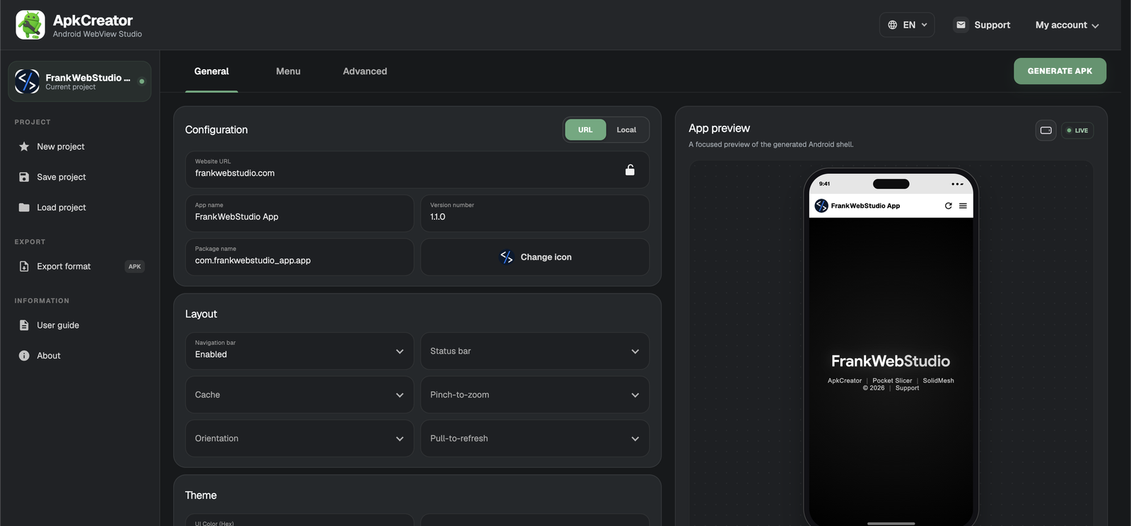Viewport: 1131px width, 526px height.
Task: Click the Version number input field
Action: 535,213
